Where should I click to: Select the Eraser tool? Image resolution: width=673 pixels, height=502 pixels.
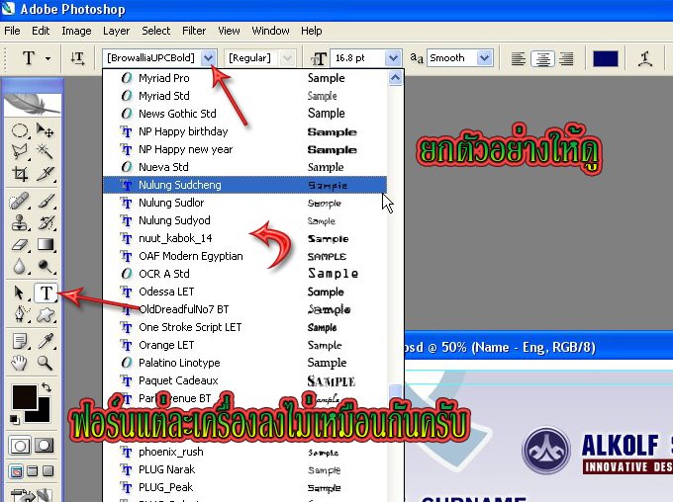pos(20,245)
